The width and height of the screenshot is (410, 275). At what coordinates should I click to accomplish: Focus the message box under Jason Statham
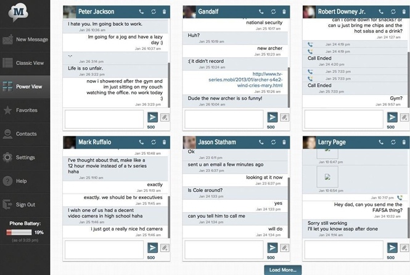click(224, 248)
